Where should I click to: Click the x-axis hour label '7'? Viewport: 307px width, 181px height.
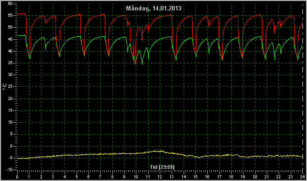[100, 176]
